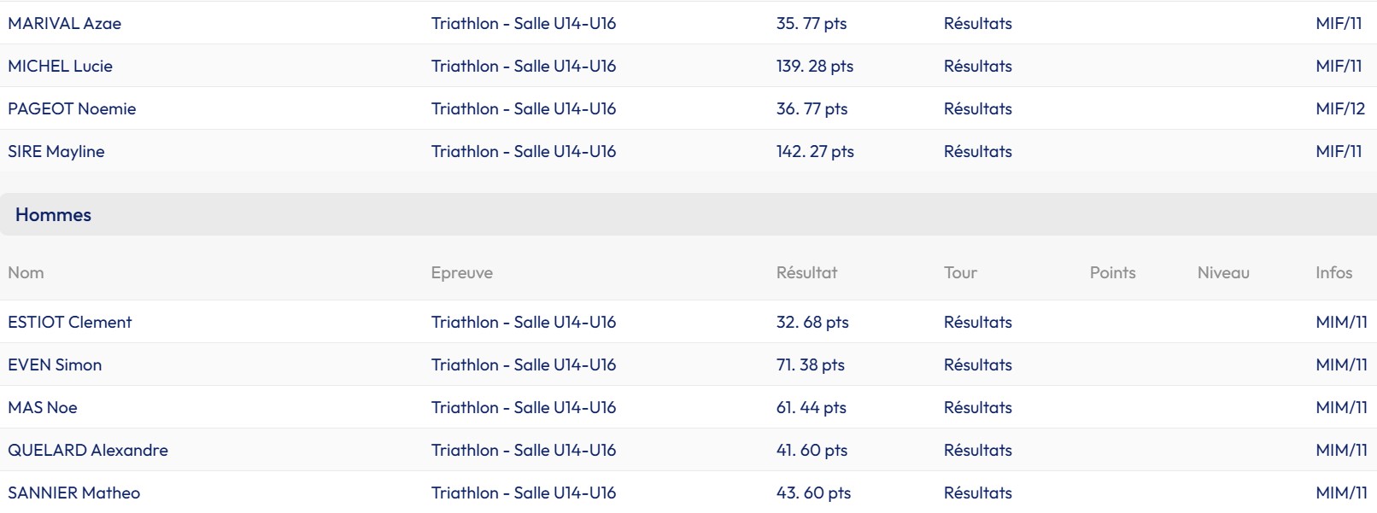Viewport: 1377px width, 513px height.
Task: Open Résultats link for MICHEL Lucie
Action: (x=977, y=66)
